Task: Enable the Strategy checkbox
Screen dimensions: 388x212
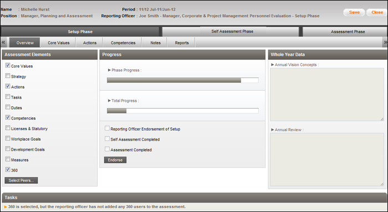Action: tap(8, 76)
